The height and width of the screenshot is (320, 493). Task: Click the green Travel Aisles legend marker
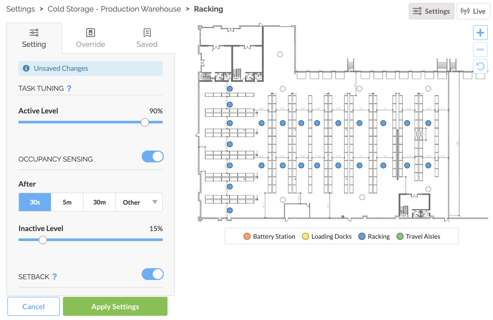(x=400, y=236)
